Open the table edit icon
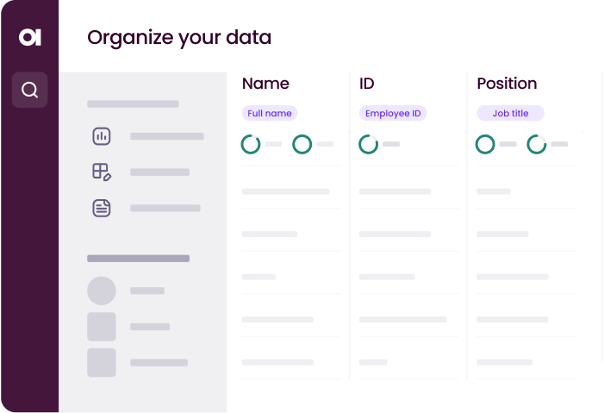This screenshot has height=413, width=604. (102, 172)
